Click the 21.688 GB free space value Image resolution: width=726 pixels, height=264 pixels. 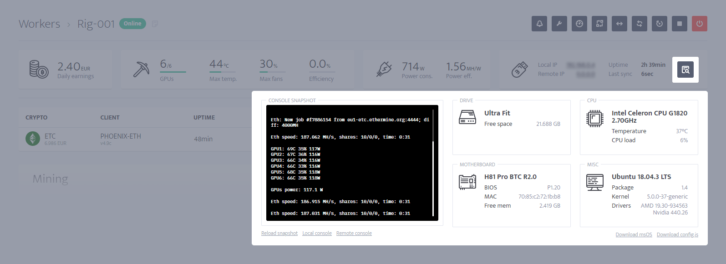(x=548, y=124)
